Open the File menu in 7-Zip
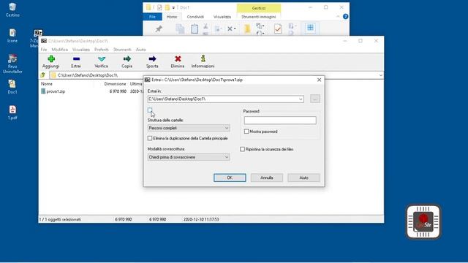Screen dimensions: 468x263 [44, 50]
